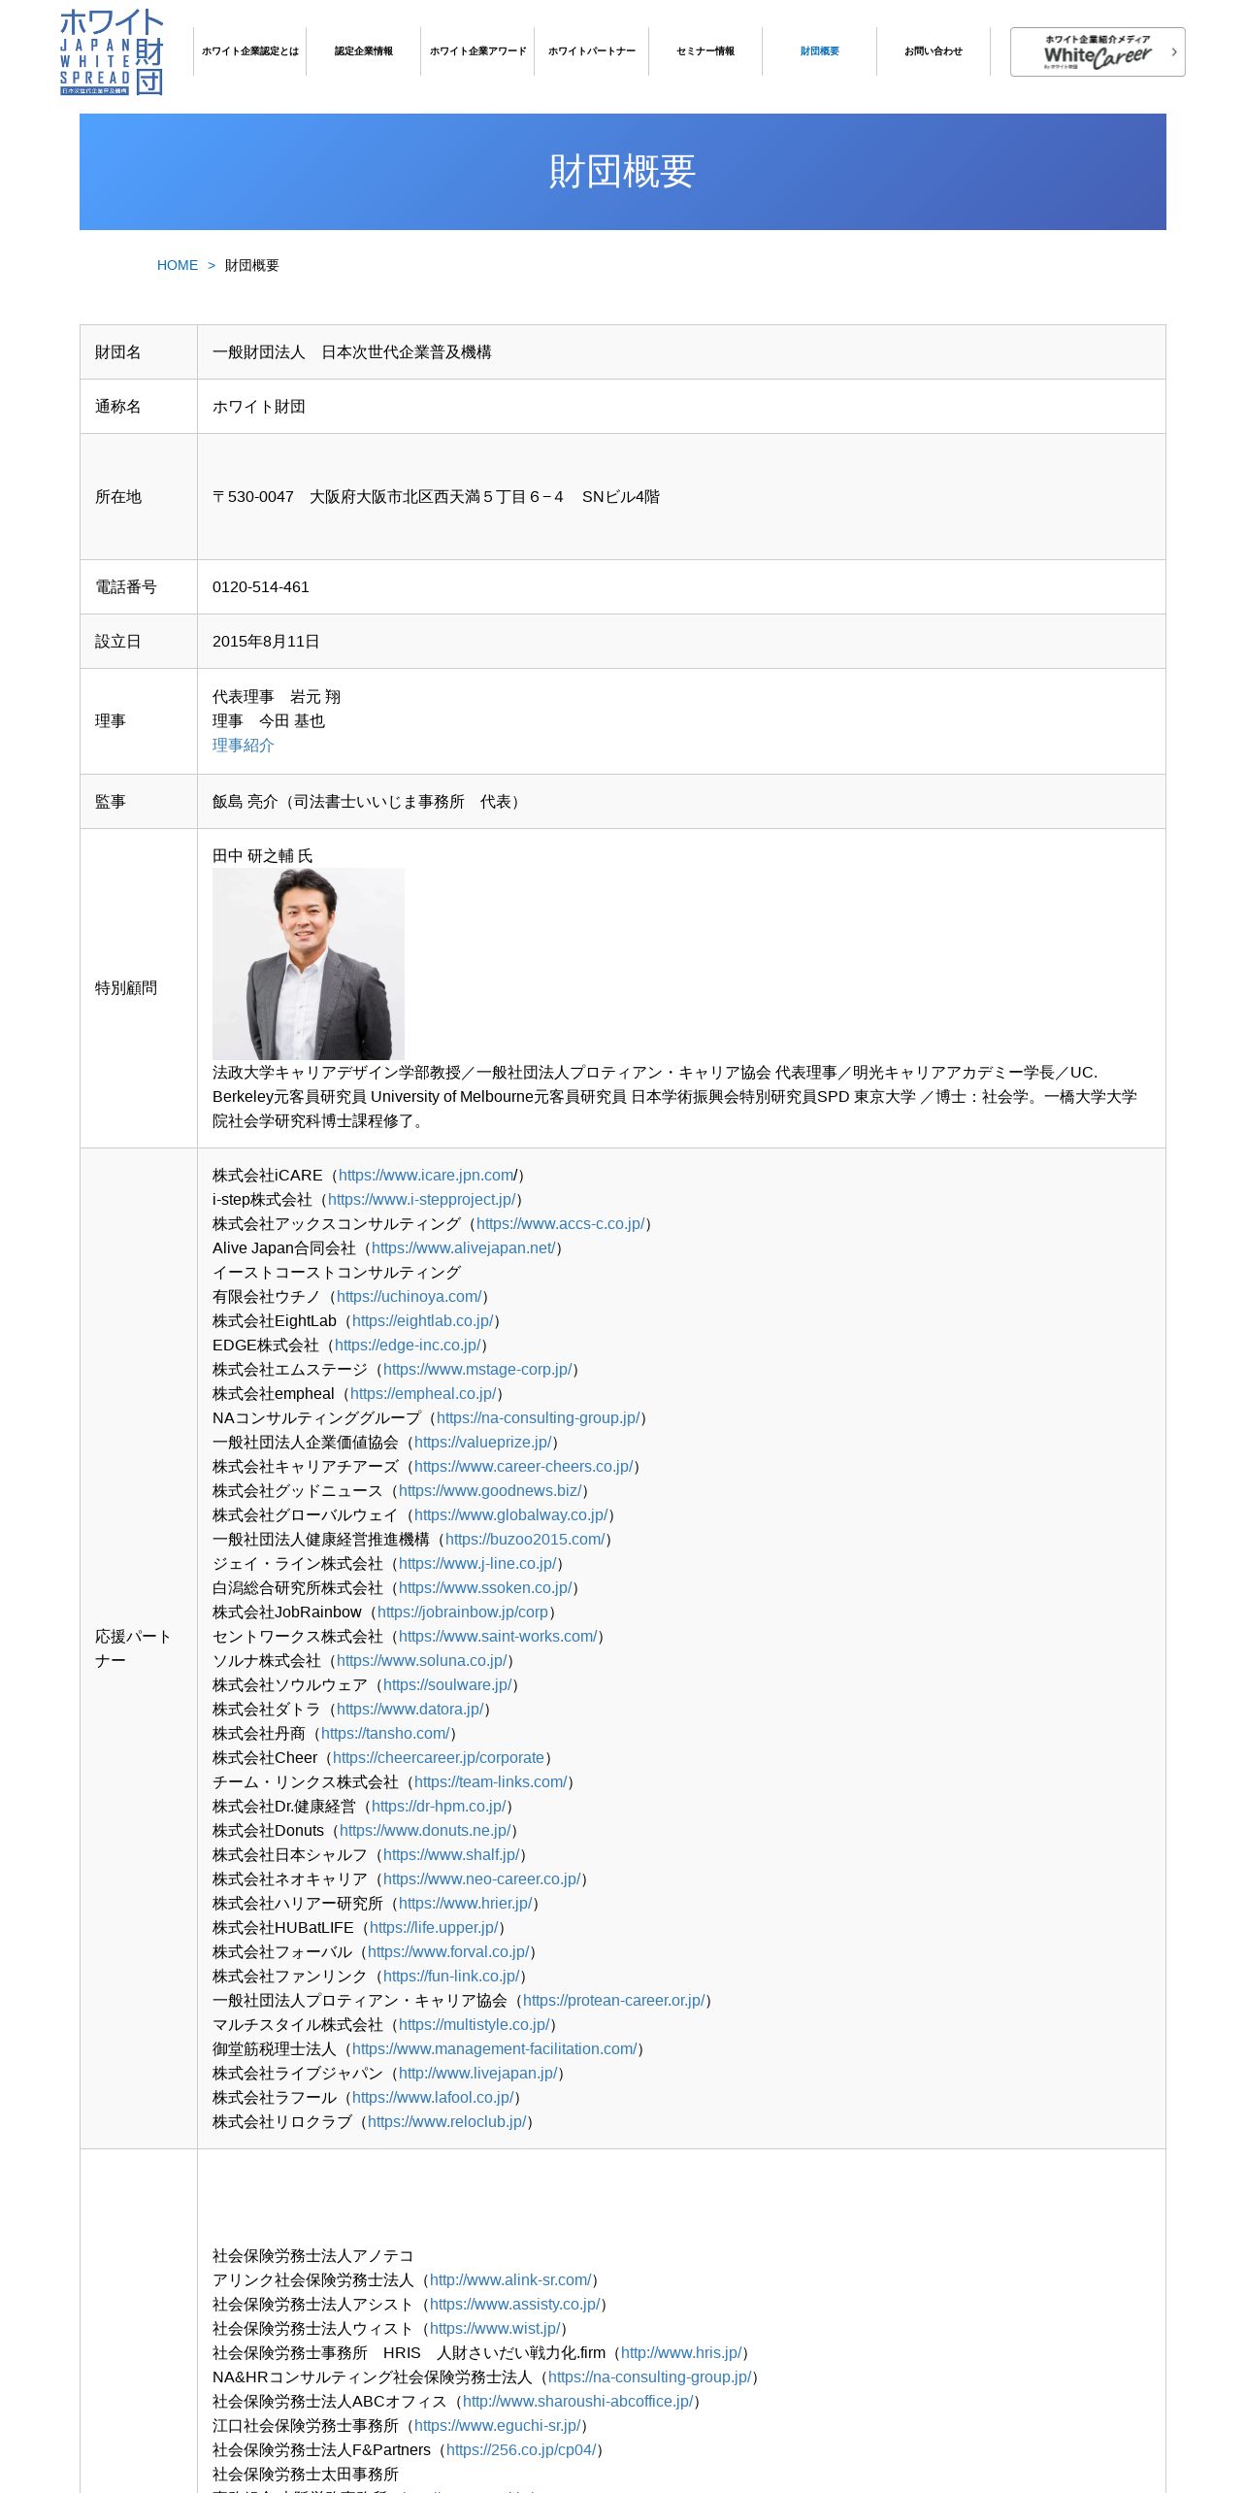This screenshot has width=1246, height=2493.
Task: Open the forval.co.jp link
Action: pyautogui.click(x=449, y=1952)
